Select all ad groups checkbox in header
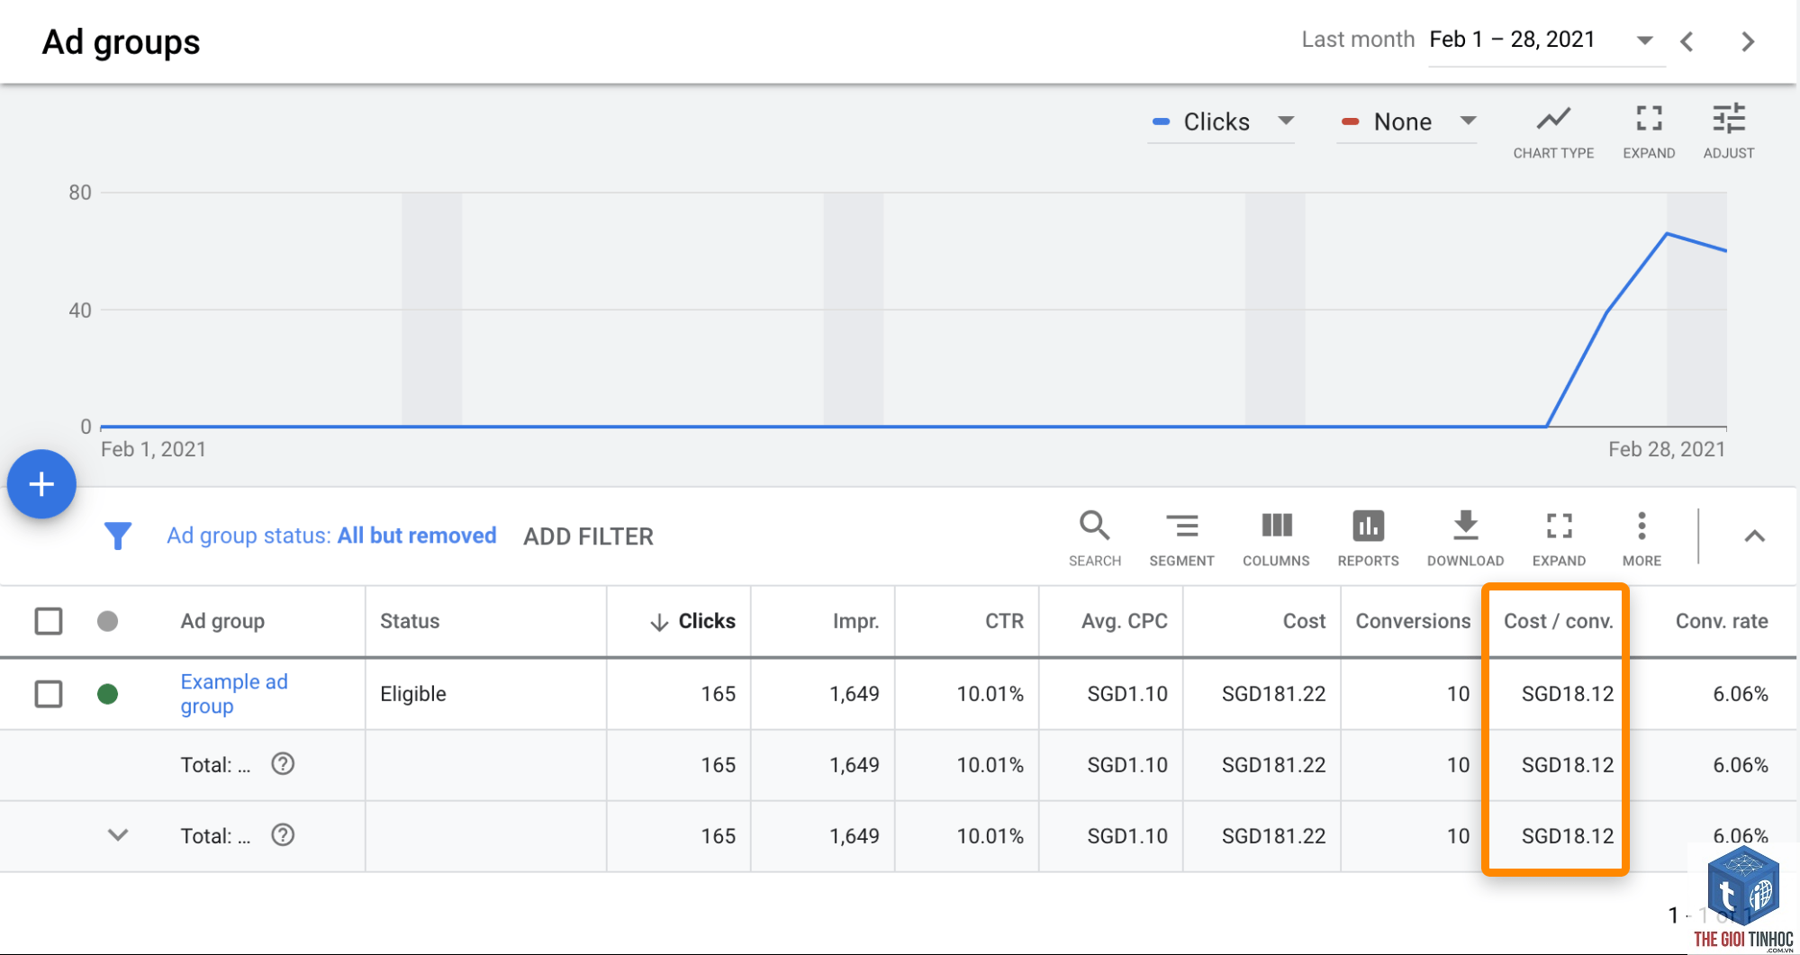1800x955 pixels. [x=49, y=621]
